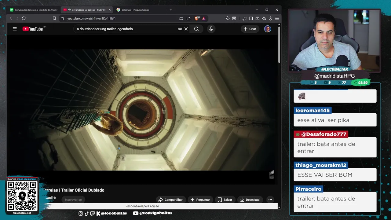The image size is (391, 220).
Task: Click the Compartilhar button
Action: click(x=170, y=200)
